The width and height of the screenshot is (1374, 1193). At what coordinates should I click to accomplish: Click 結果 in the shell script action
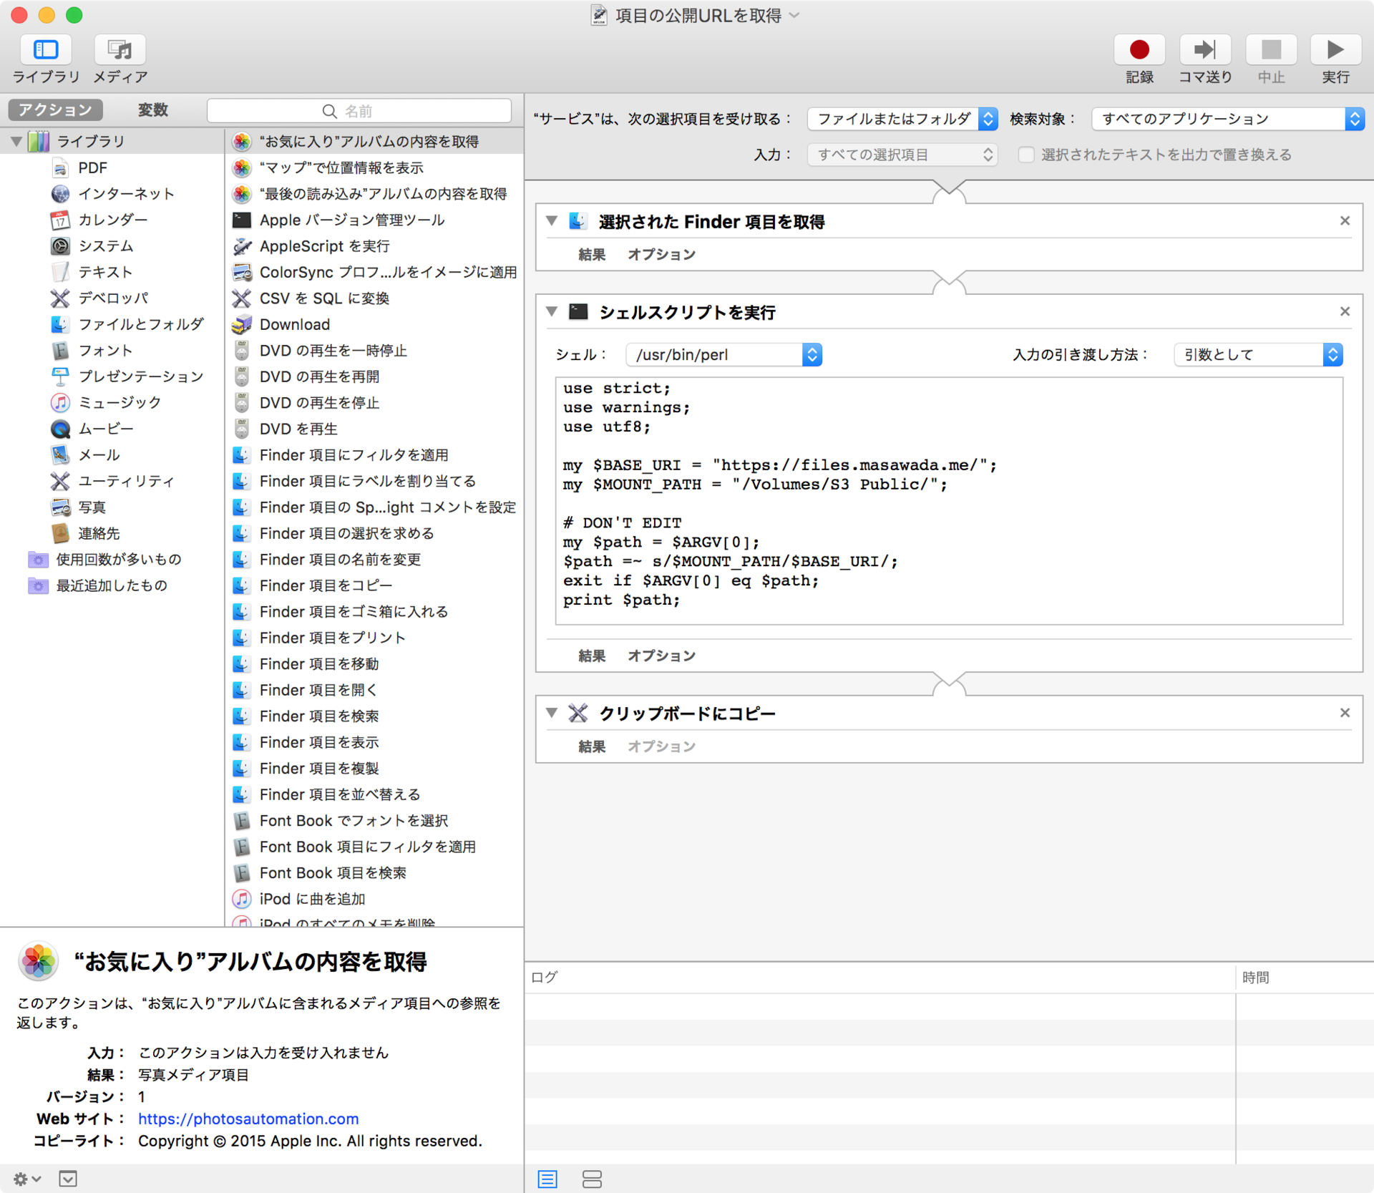pyautogui.click(x=591, y=656)
